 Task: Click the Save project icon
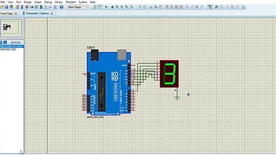pos(6,7)
